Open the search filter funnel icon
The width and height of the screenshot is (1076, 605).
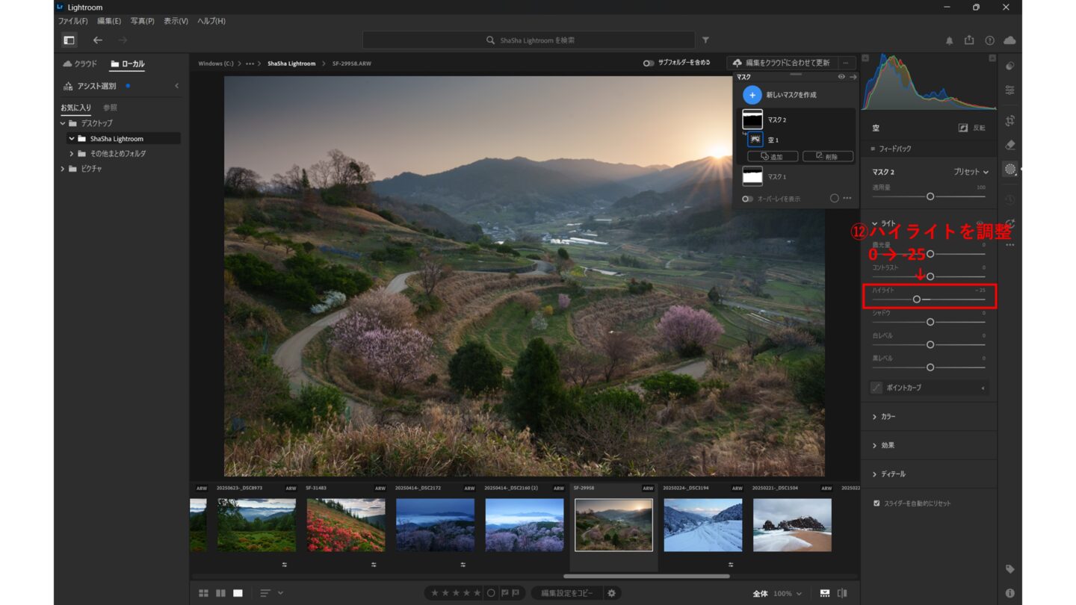pyautogui.click(x=705, y=40)
